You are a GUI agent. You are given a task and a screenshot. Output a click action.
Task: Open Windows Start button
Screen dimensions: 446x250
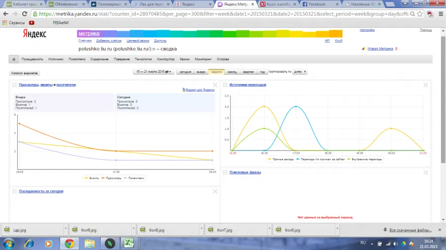(8, 244)
